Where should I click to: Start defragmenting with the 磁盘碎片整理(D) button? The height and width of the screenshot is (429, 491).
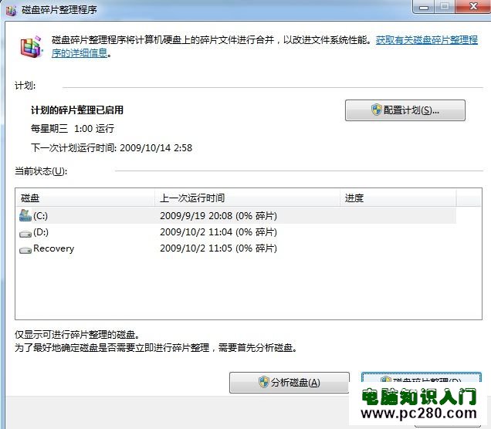[x=421, y=379]
